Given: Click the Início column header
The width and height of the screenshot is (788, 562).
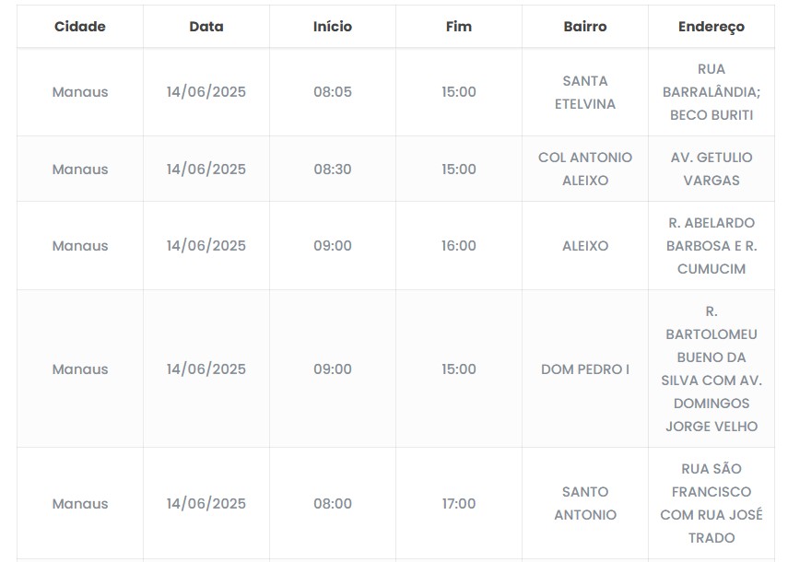Looking at the screenshot, I should [x=333, y=27].
